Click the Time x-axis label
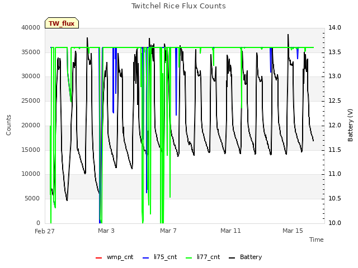This screenshot has width=358, height=268. (x=317, y=240)
